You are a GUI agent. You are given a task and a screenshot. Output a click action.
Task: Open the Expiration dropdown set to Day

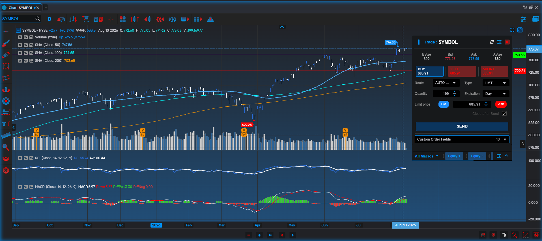(x=496, y=94)
